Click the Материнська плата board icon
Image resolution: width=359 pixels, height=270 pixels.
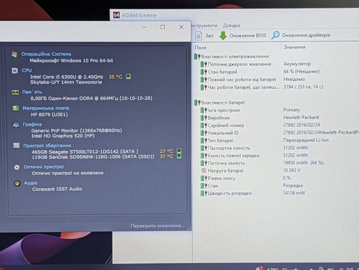(x=16, y=108)
